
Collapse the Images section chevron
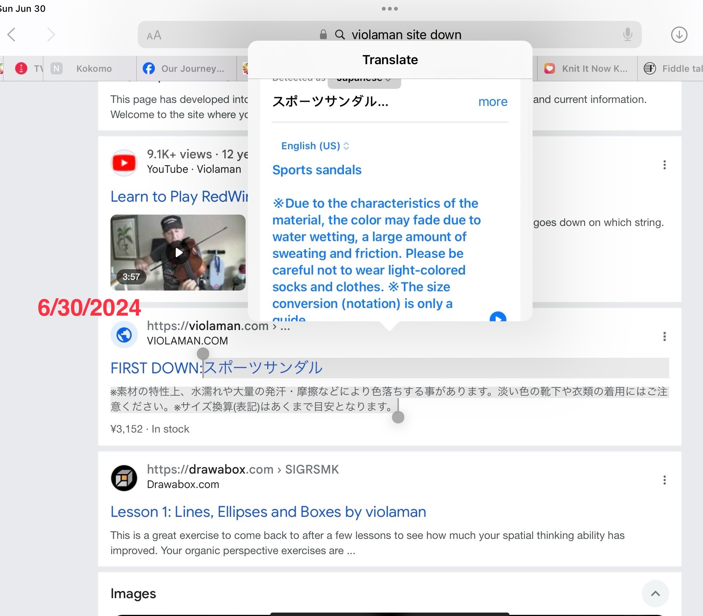[x=656, y=593]
